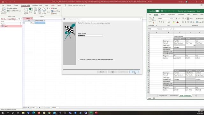Open More export options dropdown

coord(54,13)
